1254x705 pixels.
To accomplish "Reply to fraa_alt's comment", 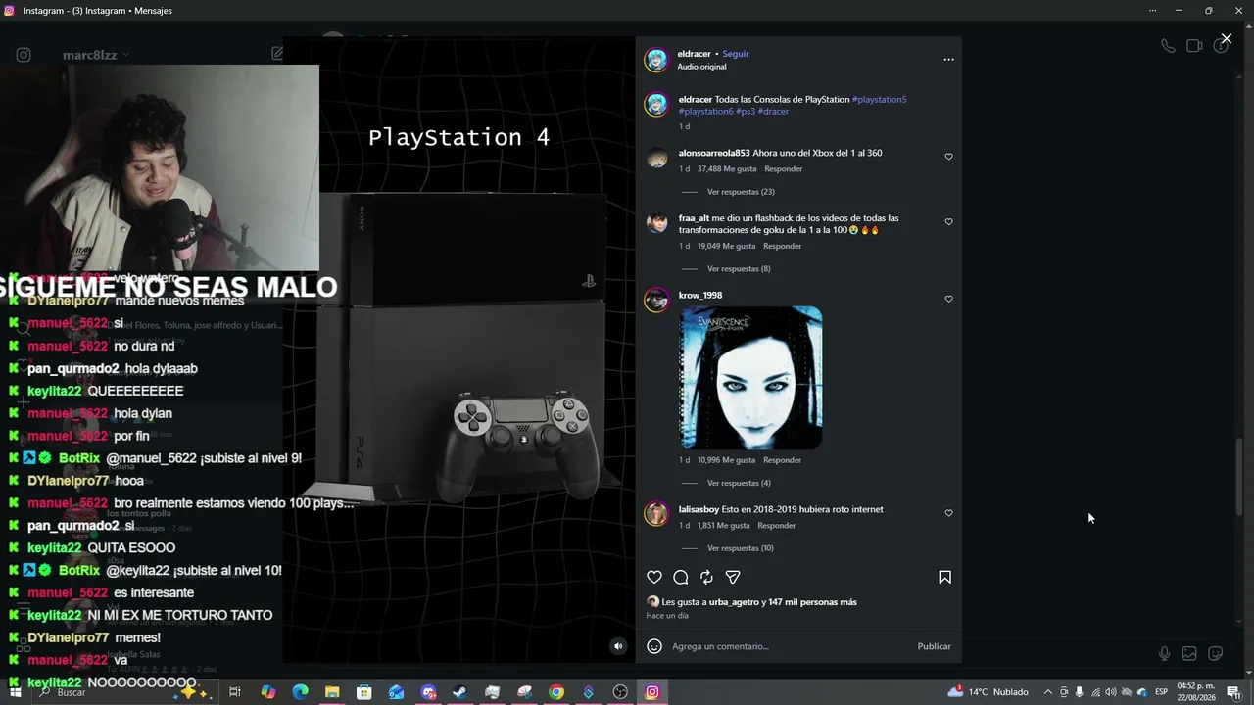I will 782,247.
